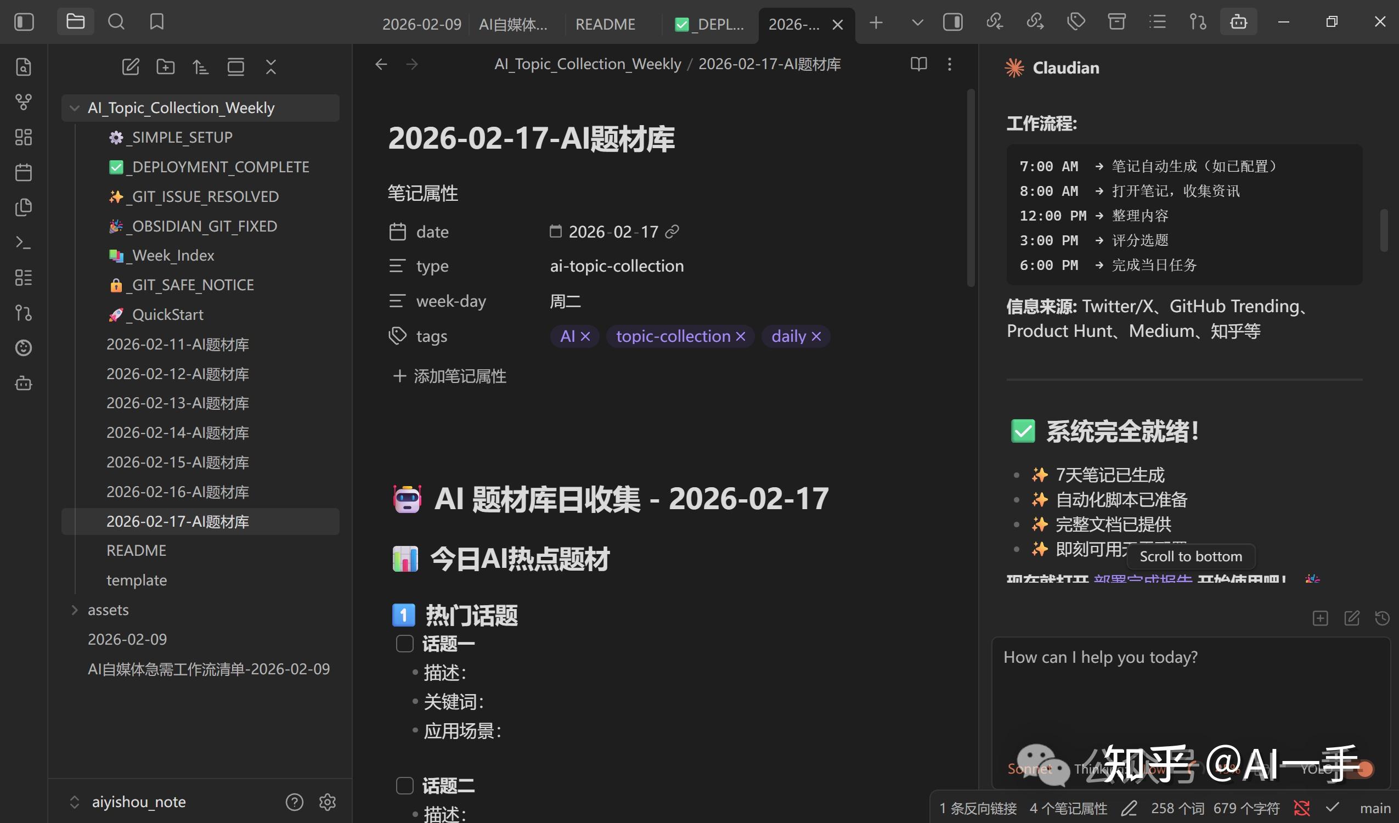Toggle the left sidebar
The image size is (1399, 823).
[x=24, y=22]
